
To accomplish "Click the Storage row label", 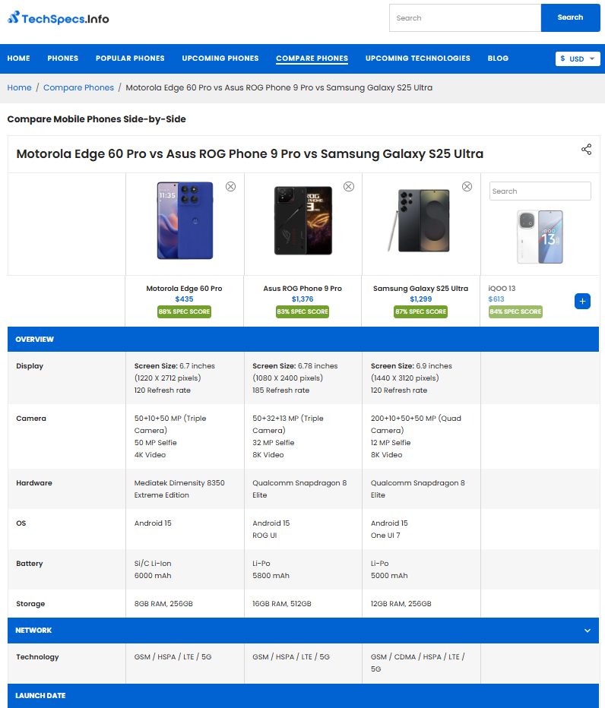I will [x=30, y=604].
